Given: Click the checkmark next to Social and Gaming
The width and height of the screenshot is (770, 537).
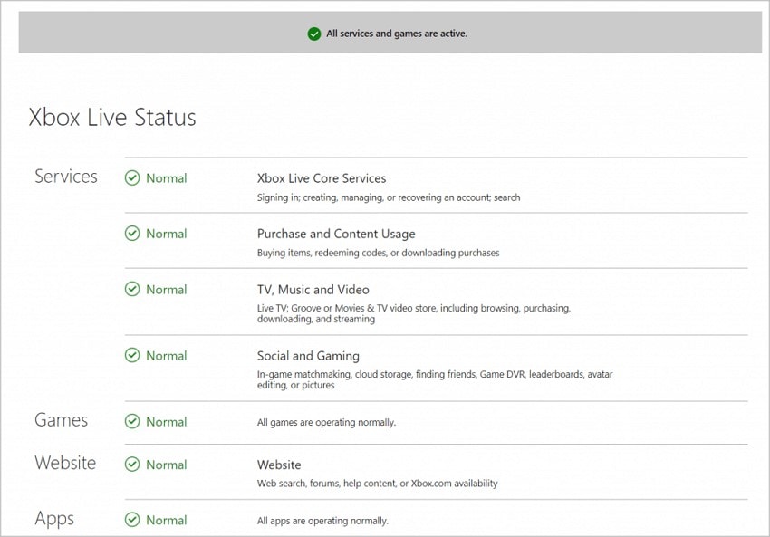Looking at the screenshot, I should tap(134, 356).
